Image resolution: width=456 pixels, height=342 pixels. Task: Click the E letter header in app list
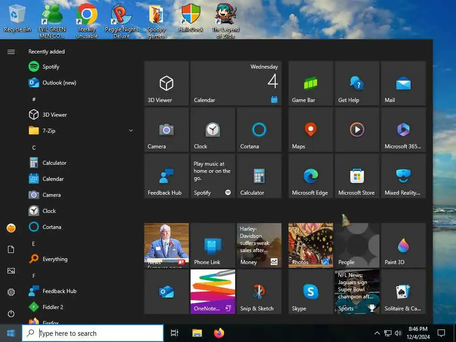coord(33,244)
